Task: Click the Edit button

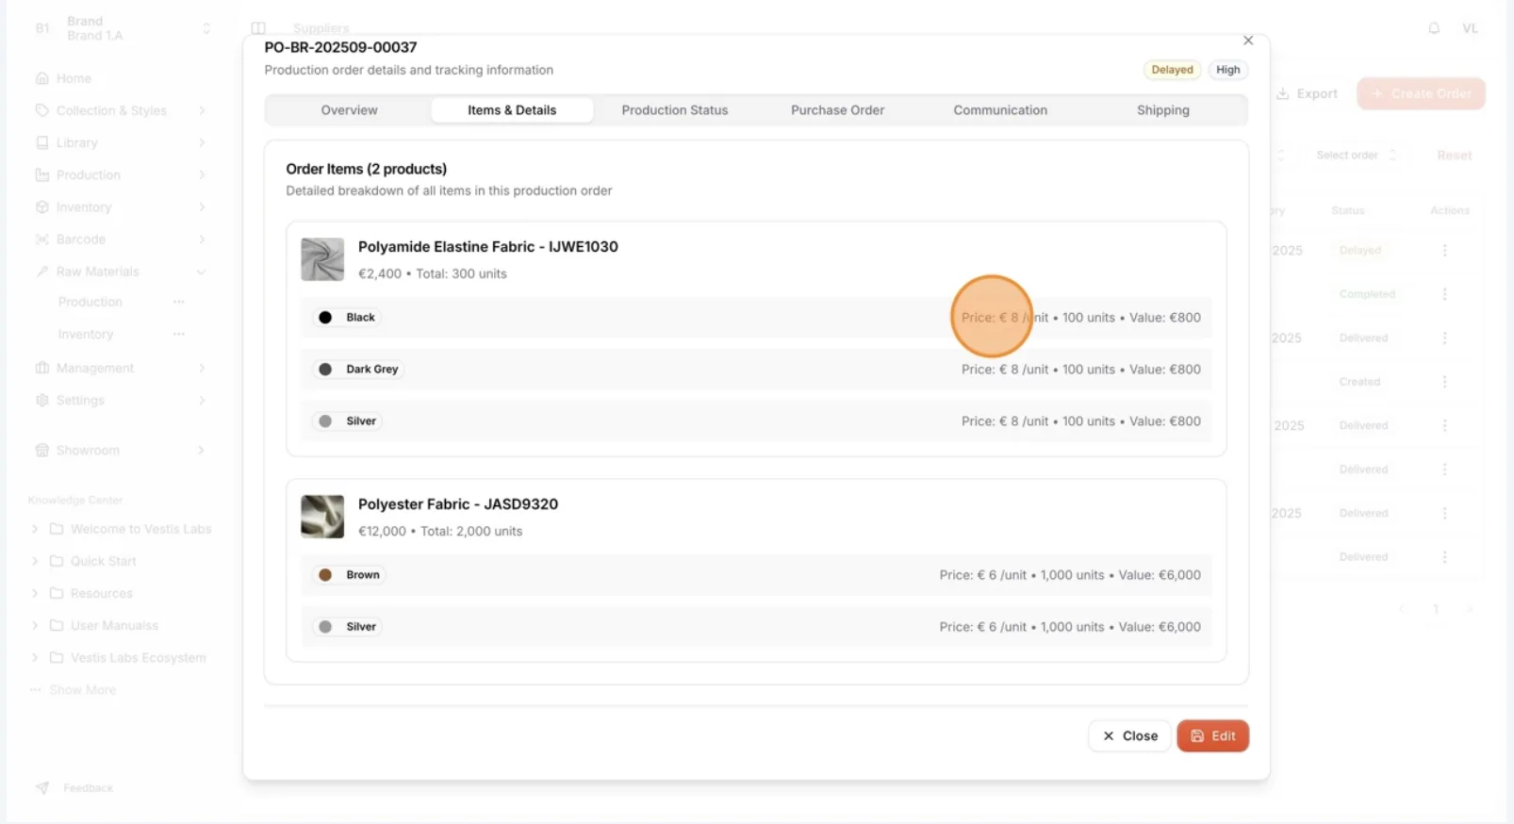Action: (x=1213, y=736)
